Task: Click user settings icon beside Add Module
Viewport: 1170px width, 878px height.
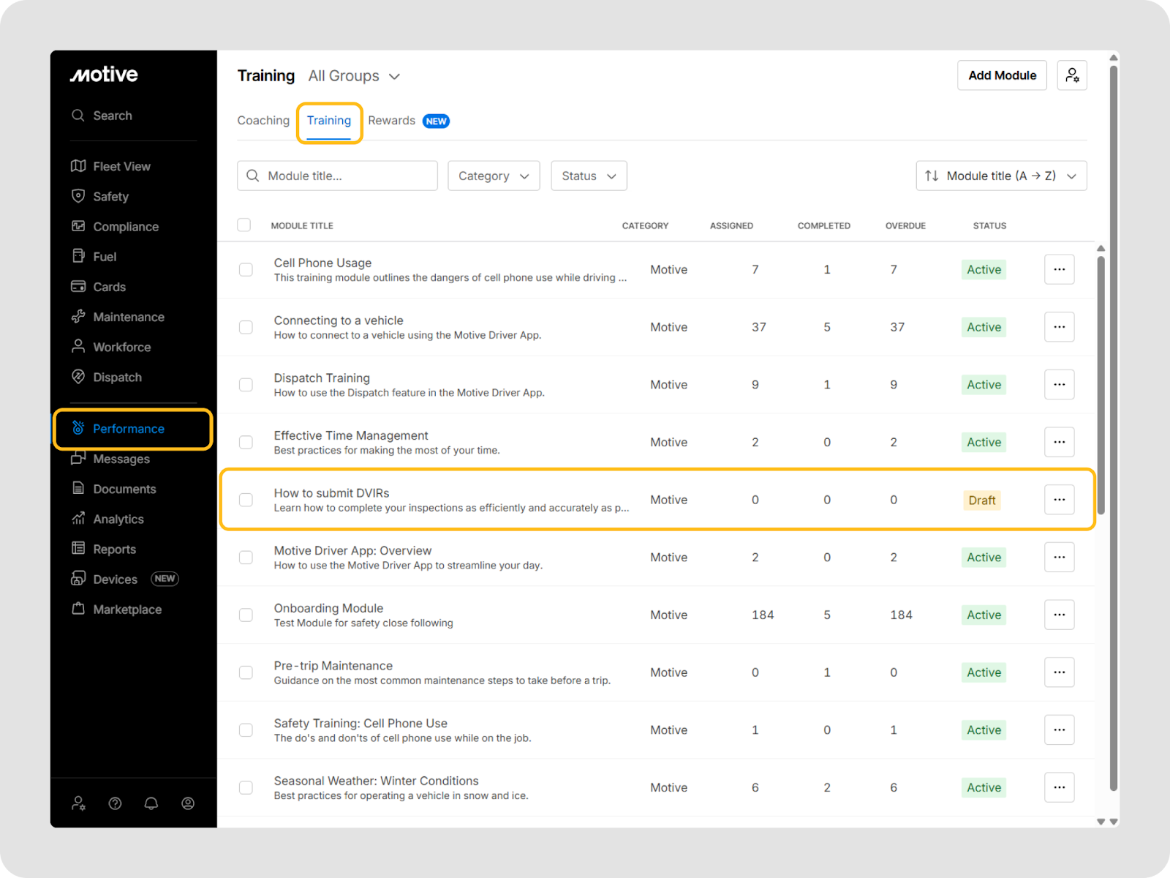Action: [1072, 75]
